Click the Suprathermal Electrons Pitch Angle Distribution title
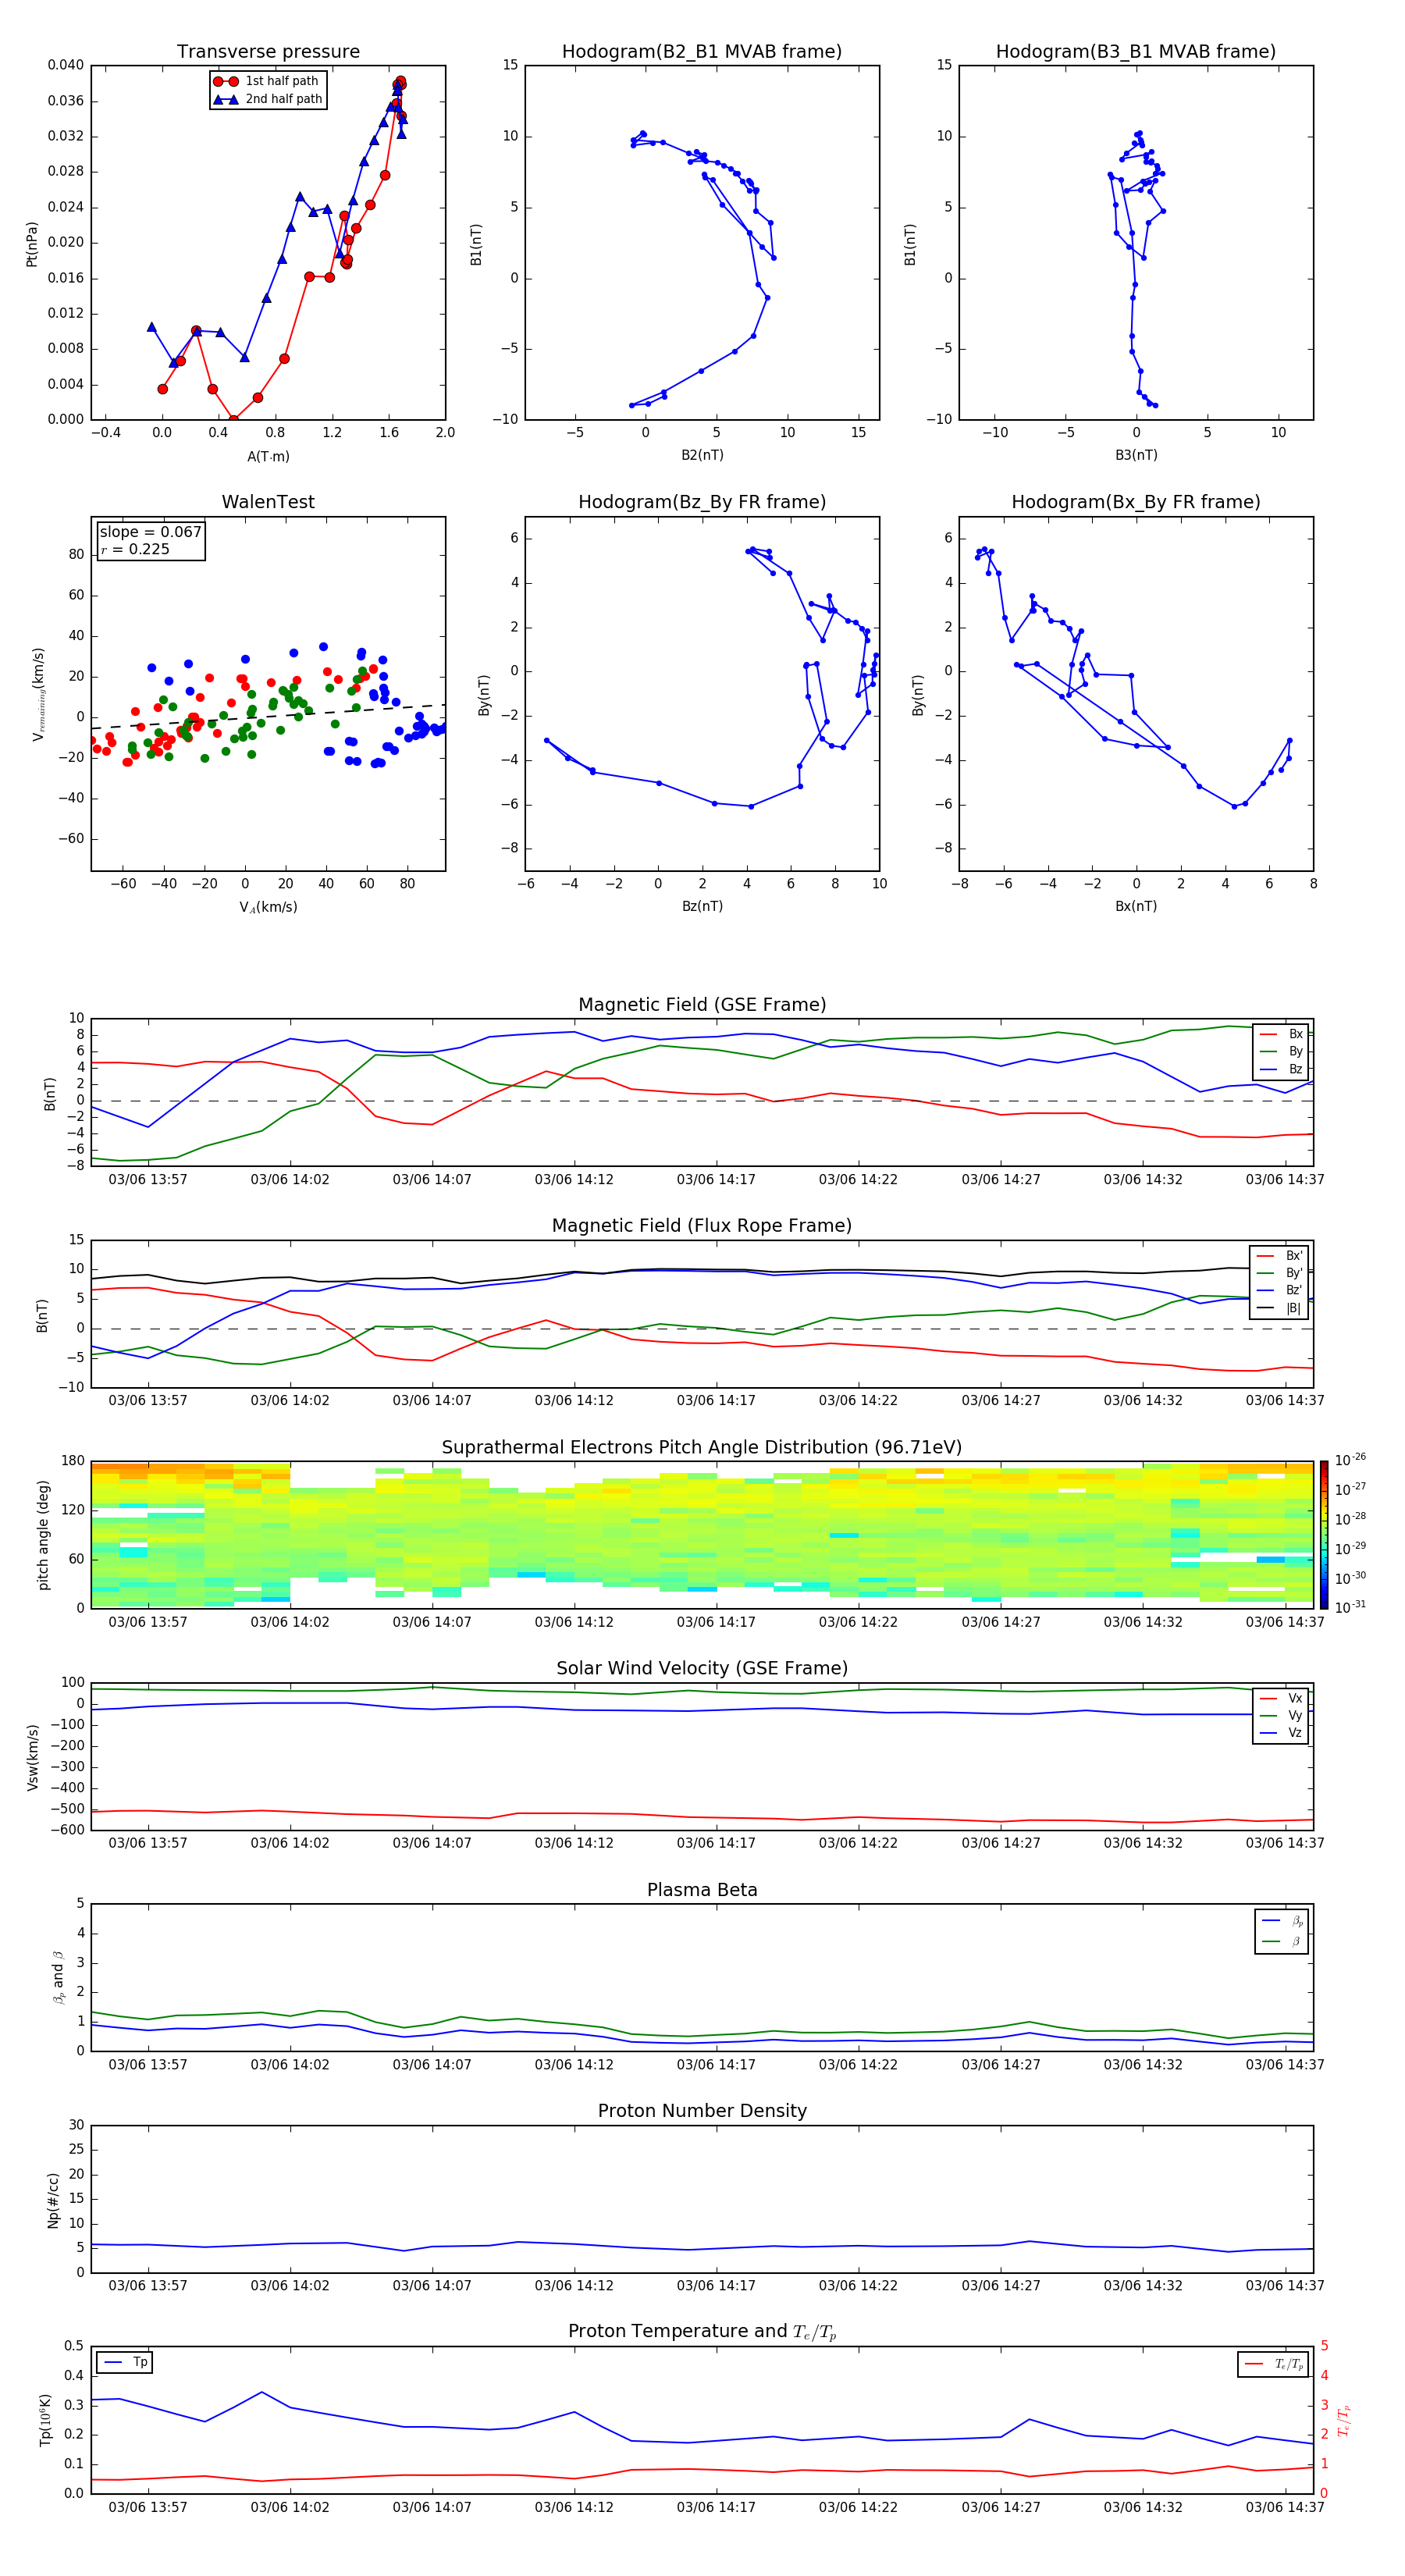Viewport: 1405px width, 2576px height. (x=702, y=1448)
